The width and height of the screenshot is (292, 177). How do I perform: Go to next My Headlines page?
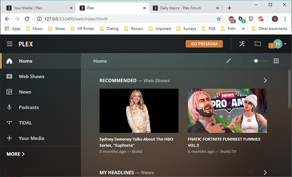click(265, 172)
